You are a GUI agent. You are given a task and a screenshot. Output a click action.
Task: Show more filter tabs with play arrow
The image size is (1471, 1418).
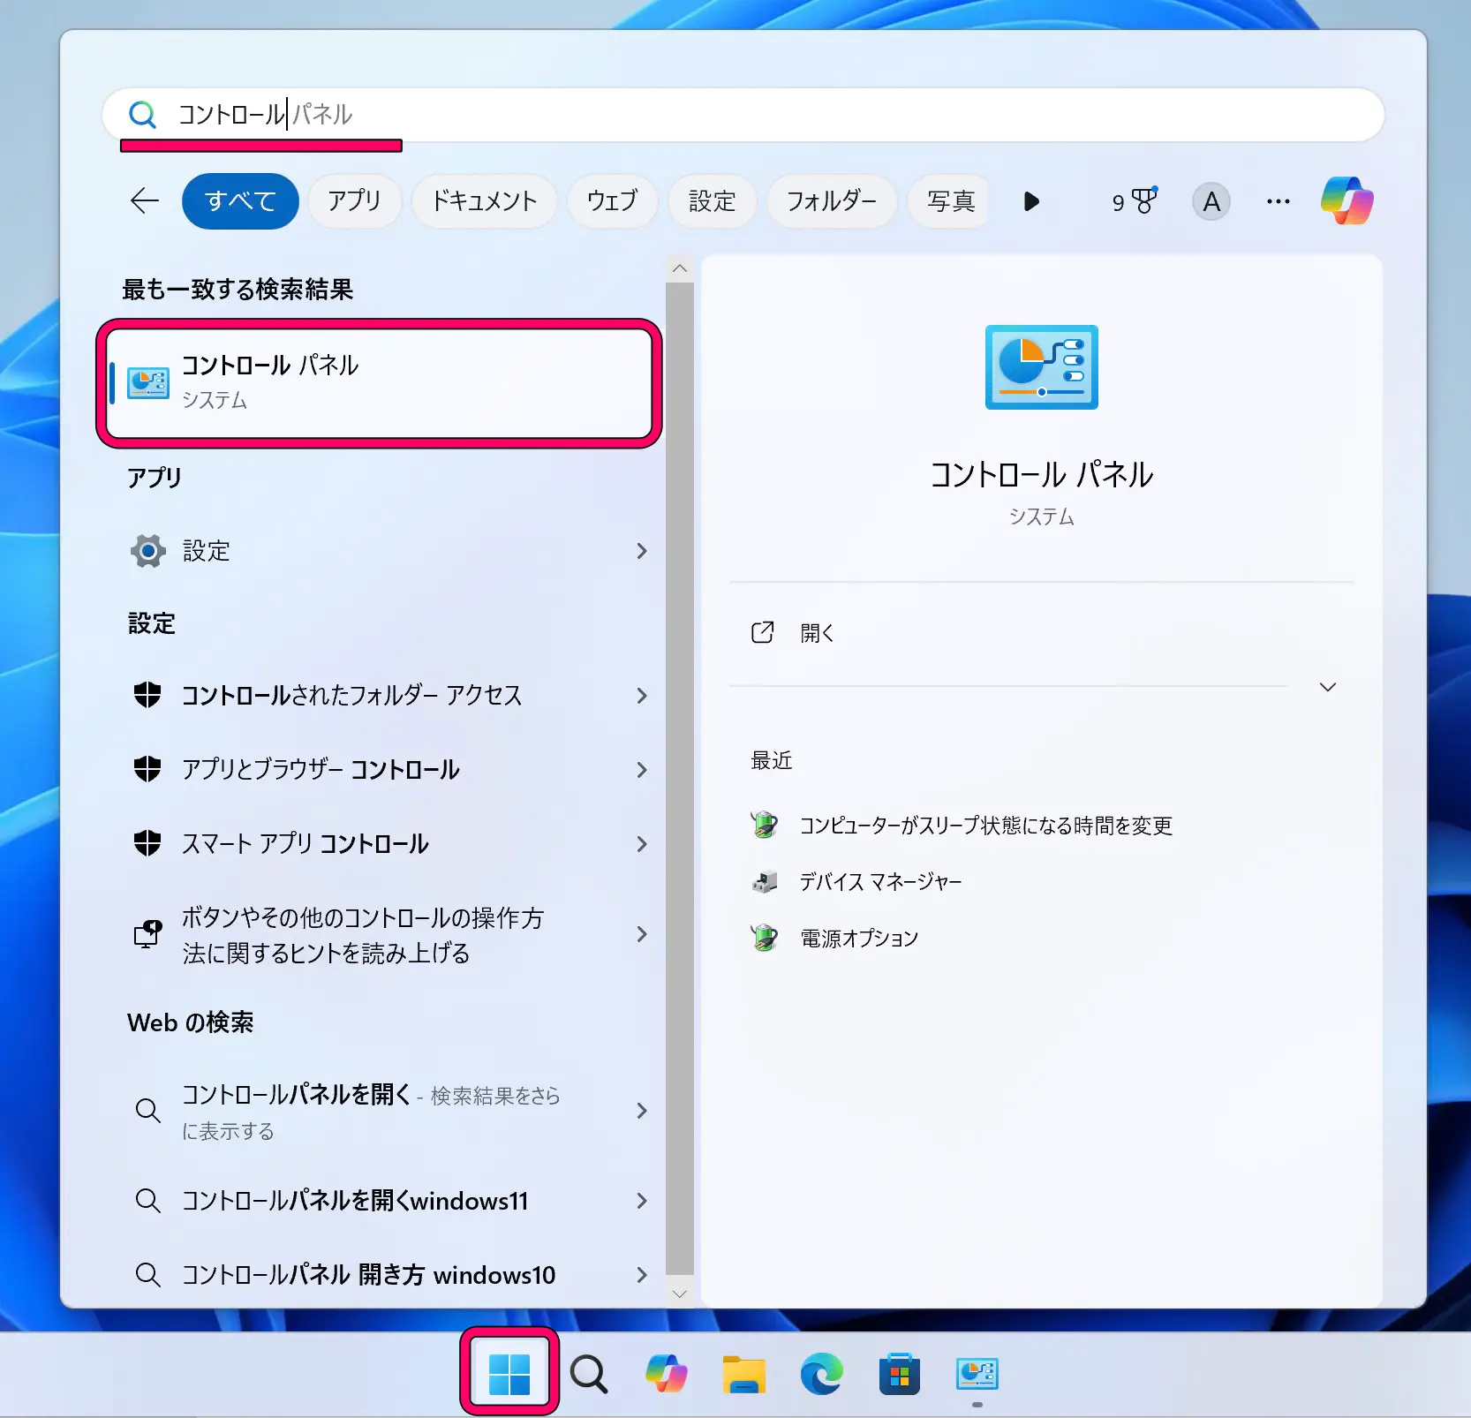tap(1030, 201)
